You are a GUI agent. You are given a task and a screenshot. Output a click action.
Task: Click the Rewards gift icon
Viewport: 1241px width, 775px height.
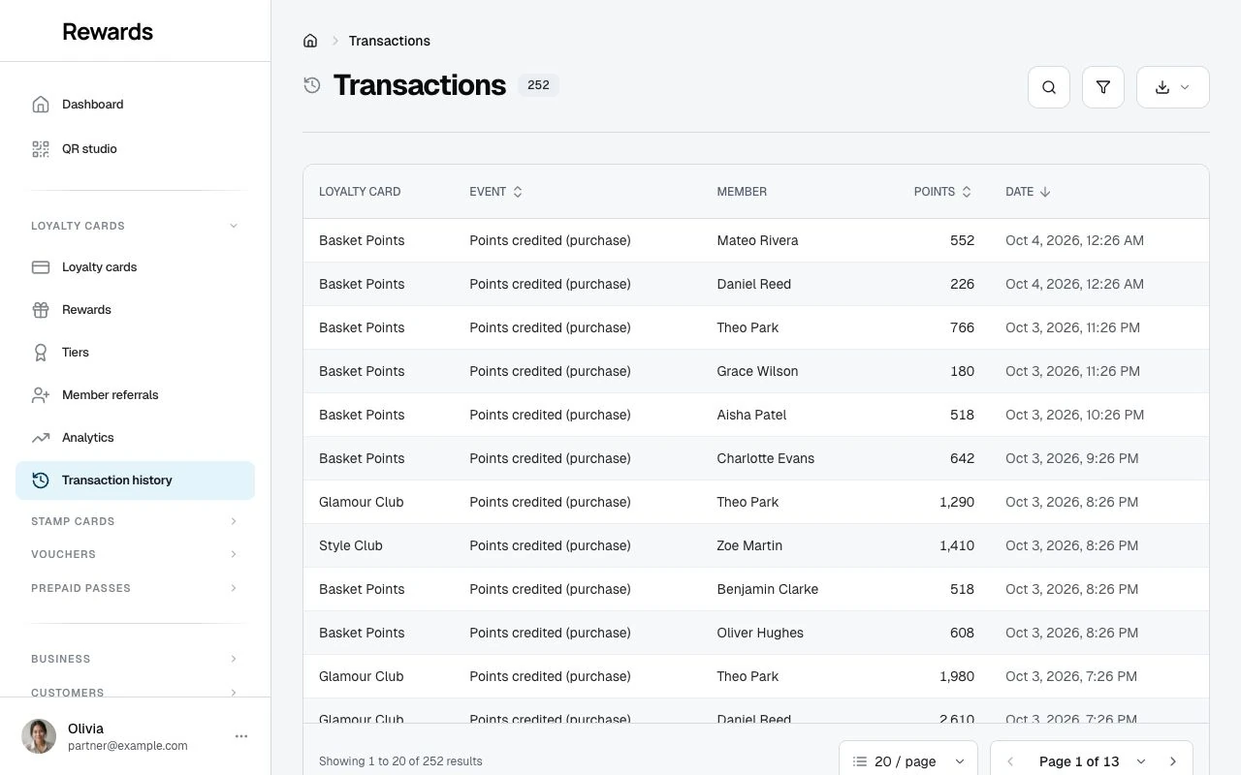click(x=41, y=310)
